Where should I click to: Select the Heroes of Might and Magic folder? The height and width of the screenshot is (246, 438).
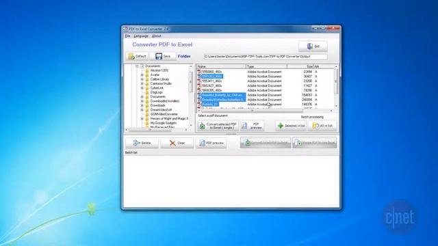tap(169, 118)
